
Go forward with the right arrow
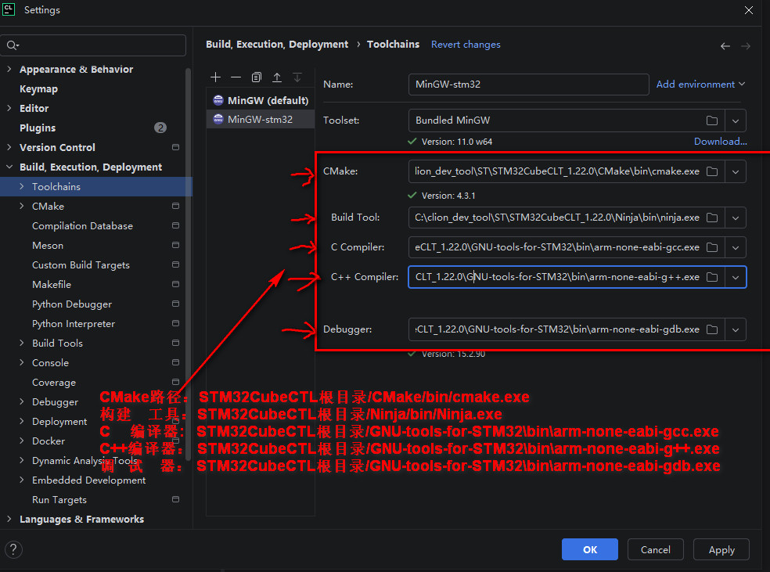coord(746,46)
